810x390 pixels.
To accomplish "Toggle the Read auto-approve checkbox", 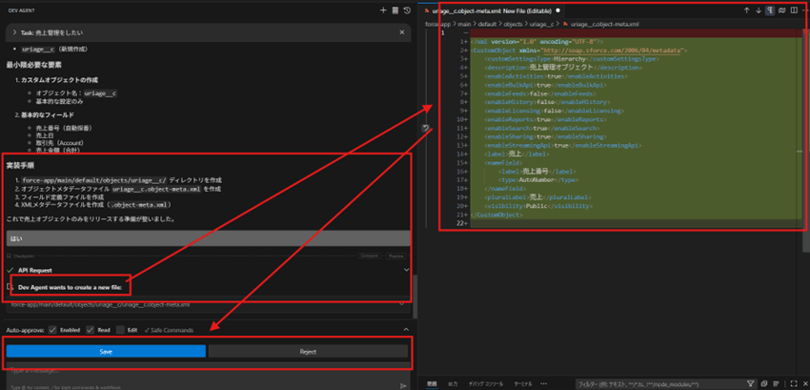I will click(x=91, y=330).
